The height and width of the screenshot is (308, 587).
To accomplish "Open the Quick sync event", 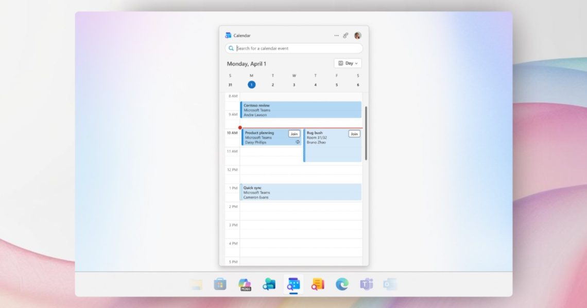I will click(301, 192).
